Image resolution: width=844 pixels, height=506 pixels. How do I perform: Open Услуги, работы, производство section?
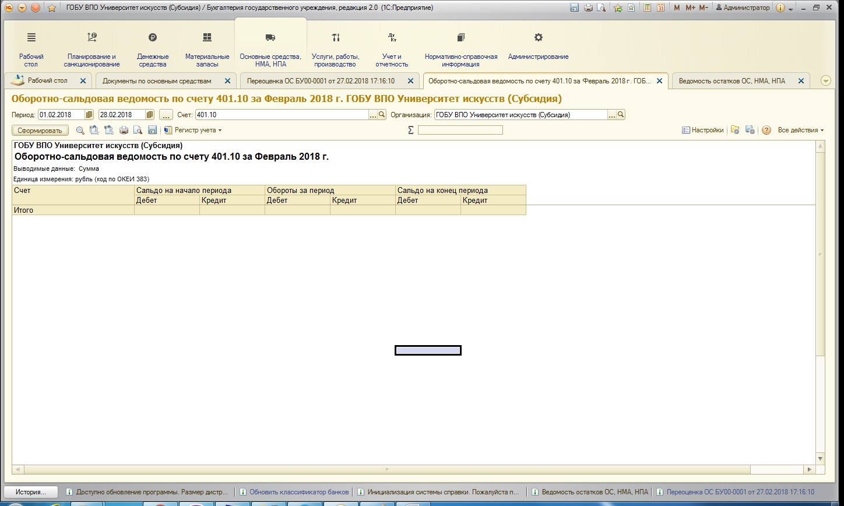(336, 50)
